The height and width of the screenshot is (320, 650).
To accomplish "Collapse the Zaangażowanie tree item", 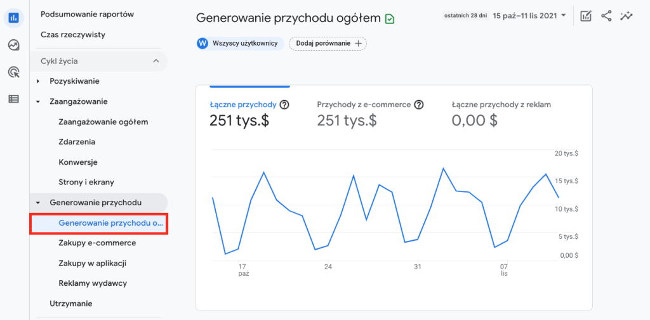I will pyautogui.click(x=38, y=101).
